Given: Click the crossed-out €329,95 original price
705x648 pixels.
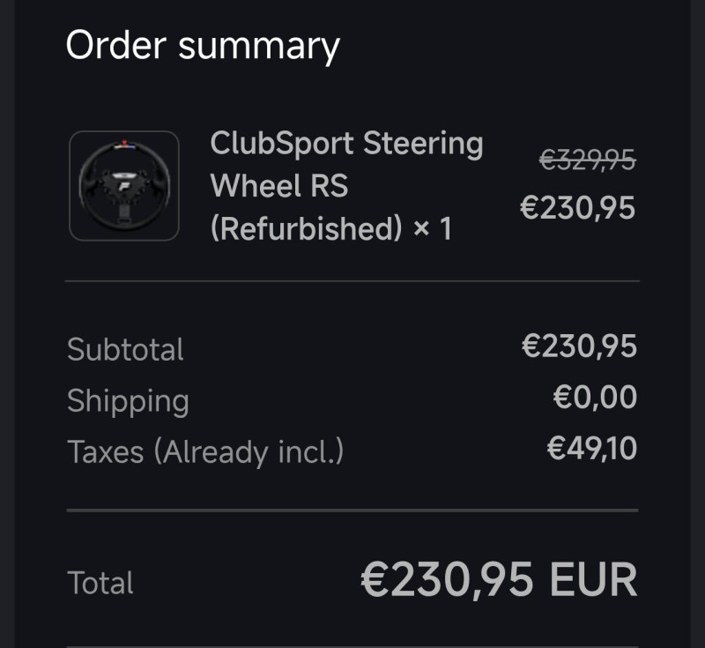Looking at the screenshot, I should tap(587, 160).
